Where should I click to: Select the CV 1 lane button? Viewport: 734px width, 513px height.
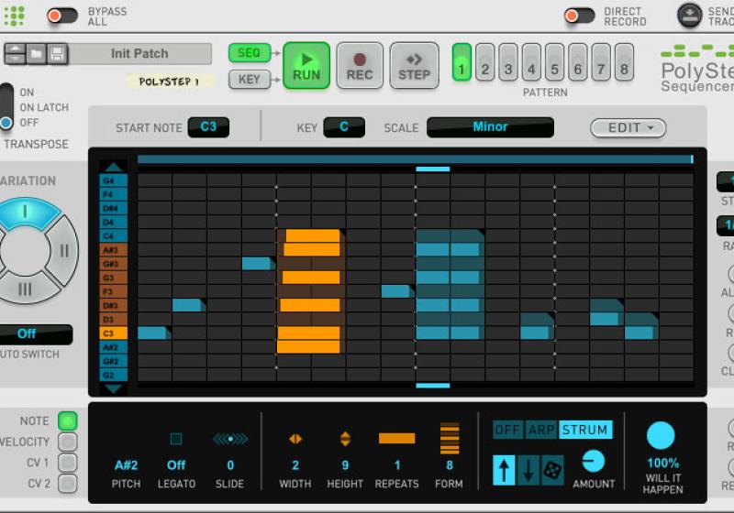click(67, 463)
